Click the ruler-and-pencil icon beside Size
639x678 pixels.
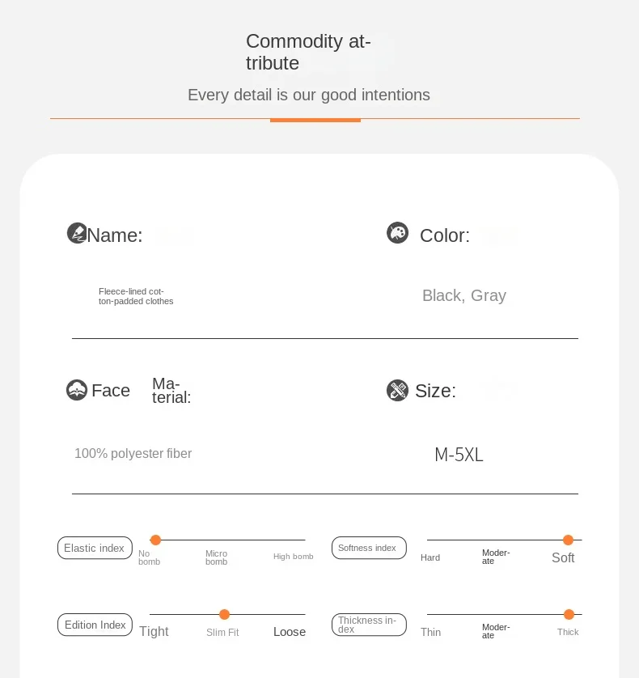(x=397, y=390)
